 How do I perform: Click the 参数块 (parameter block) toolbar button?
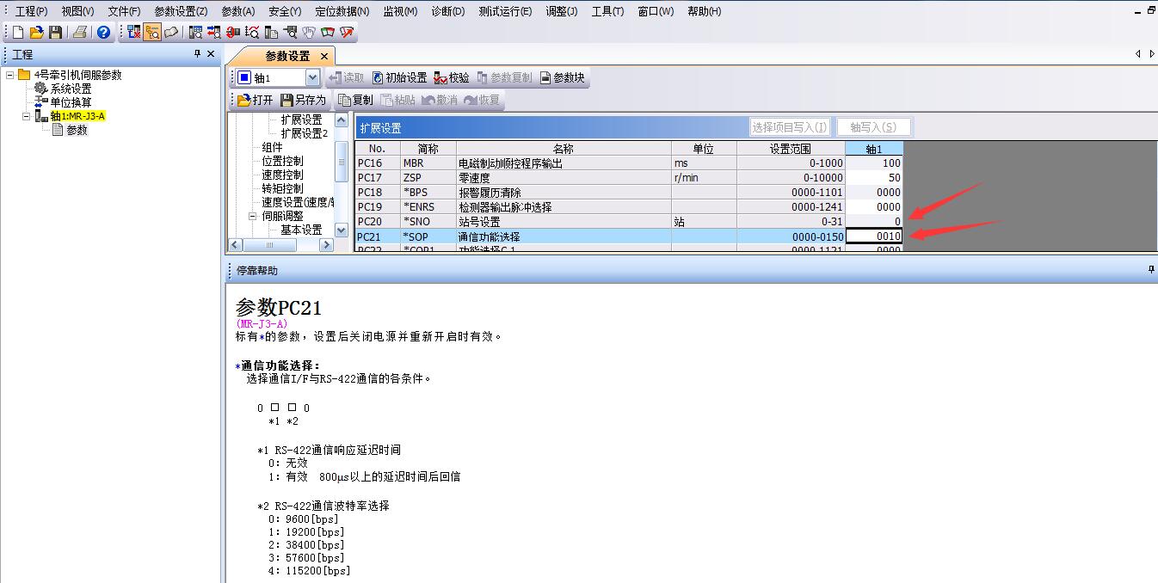(x=562, y=78)
